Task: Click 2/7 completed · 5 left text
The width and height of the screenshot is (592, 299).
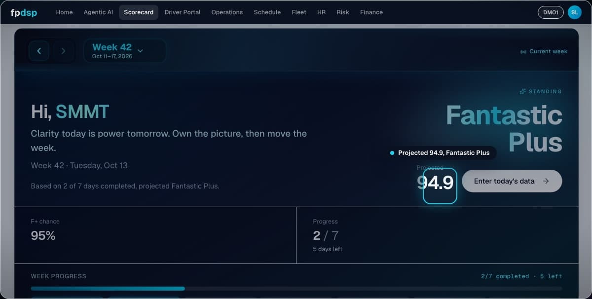Action: (521, 276)
